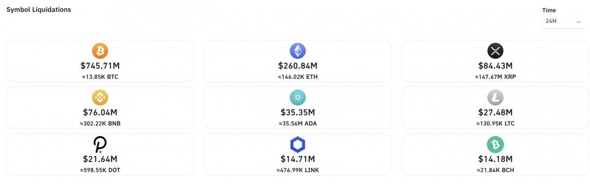590x184 pixels.
Task: Select the ≈130.95K LTC quantity label
Action: pos(495,123)
